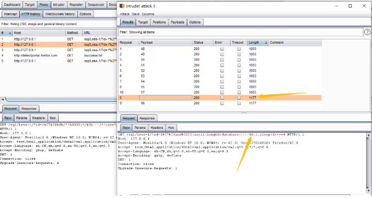Image resolution: width=372 pixels, height=198 pixels.
Task: Switch to the Target tab in Intruder attack
Action: coord(143,22)
